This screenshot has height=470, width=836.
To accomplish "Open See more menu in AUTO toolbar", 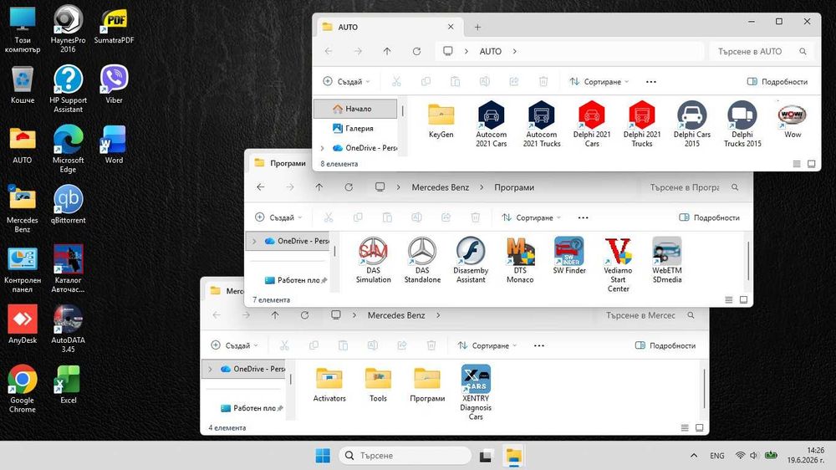I will pos(651,82).
